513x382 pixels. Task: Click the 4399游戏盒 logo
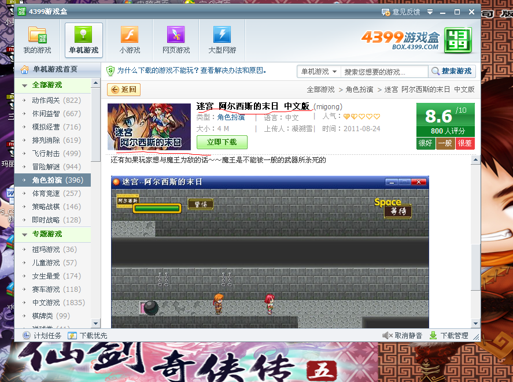(x=417, y=40)
